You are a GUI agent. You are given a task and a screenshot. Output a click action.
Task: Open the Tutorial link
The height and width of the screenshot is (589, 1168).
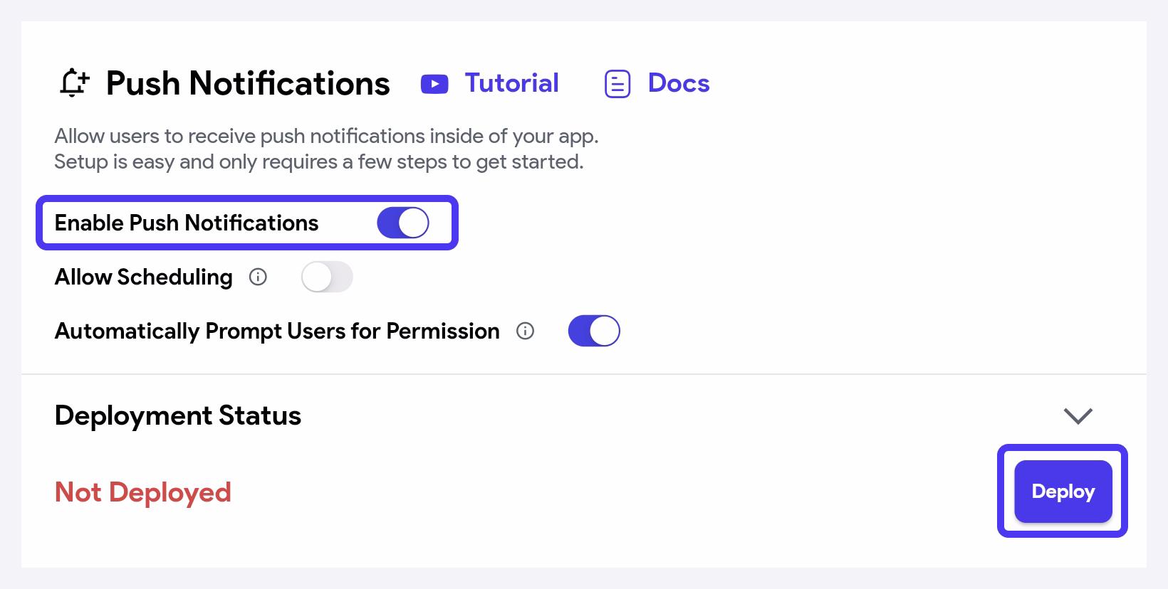pyautogui.click(x=512, y=83)
